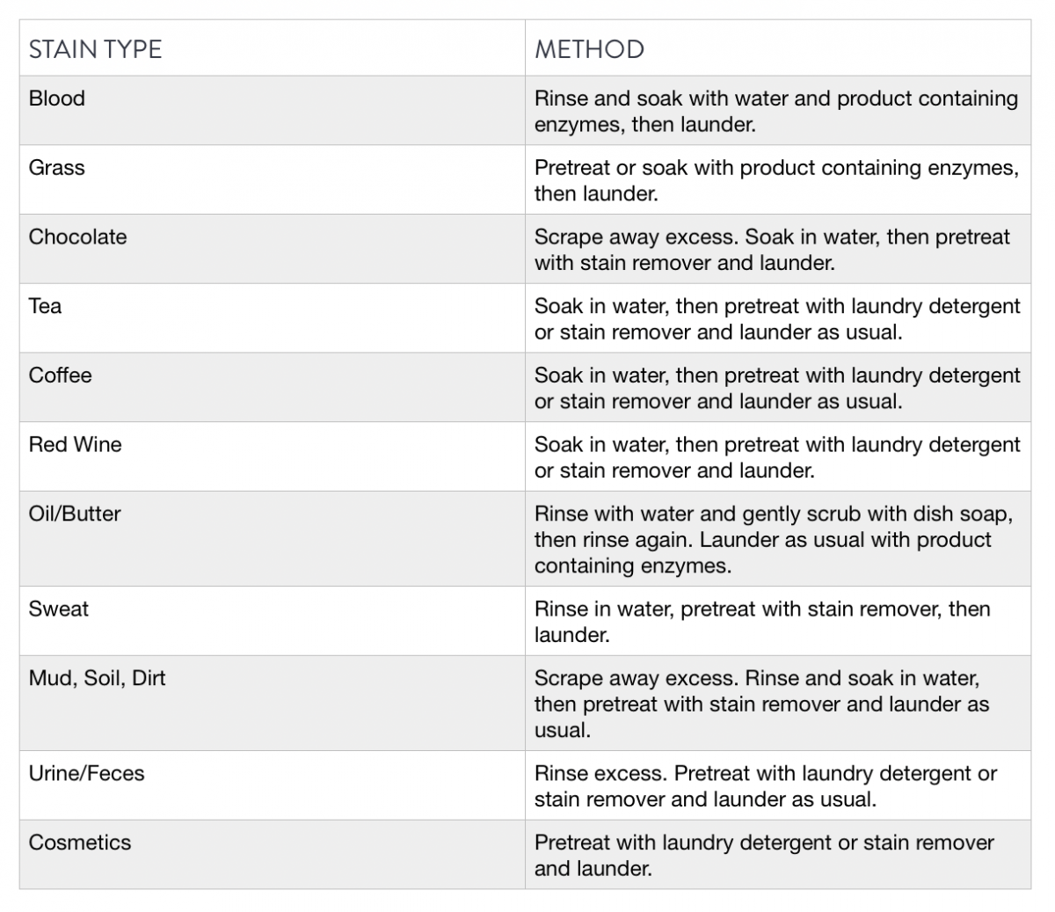Click the Chocolate 'Scrape away excess' method
1055x912 pixels.
[x=772, y=250]
